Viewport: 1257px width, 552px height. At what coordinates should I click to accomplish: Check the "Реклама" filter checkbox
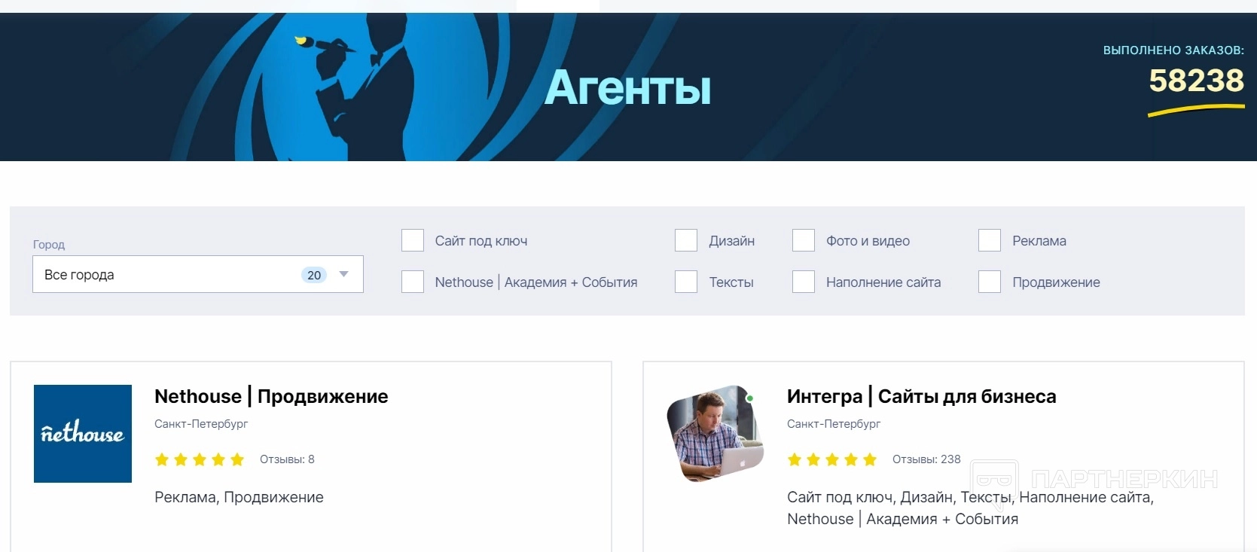[x=990, y=240]
